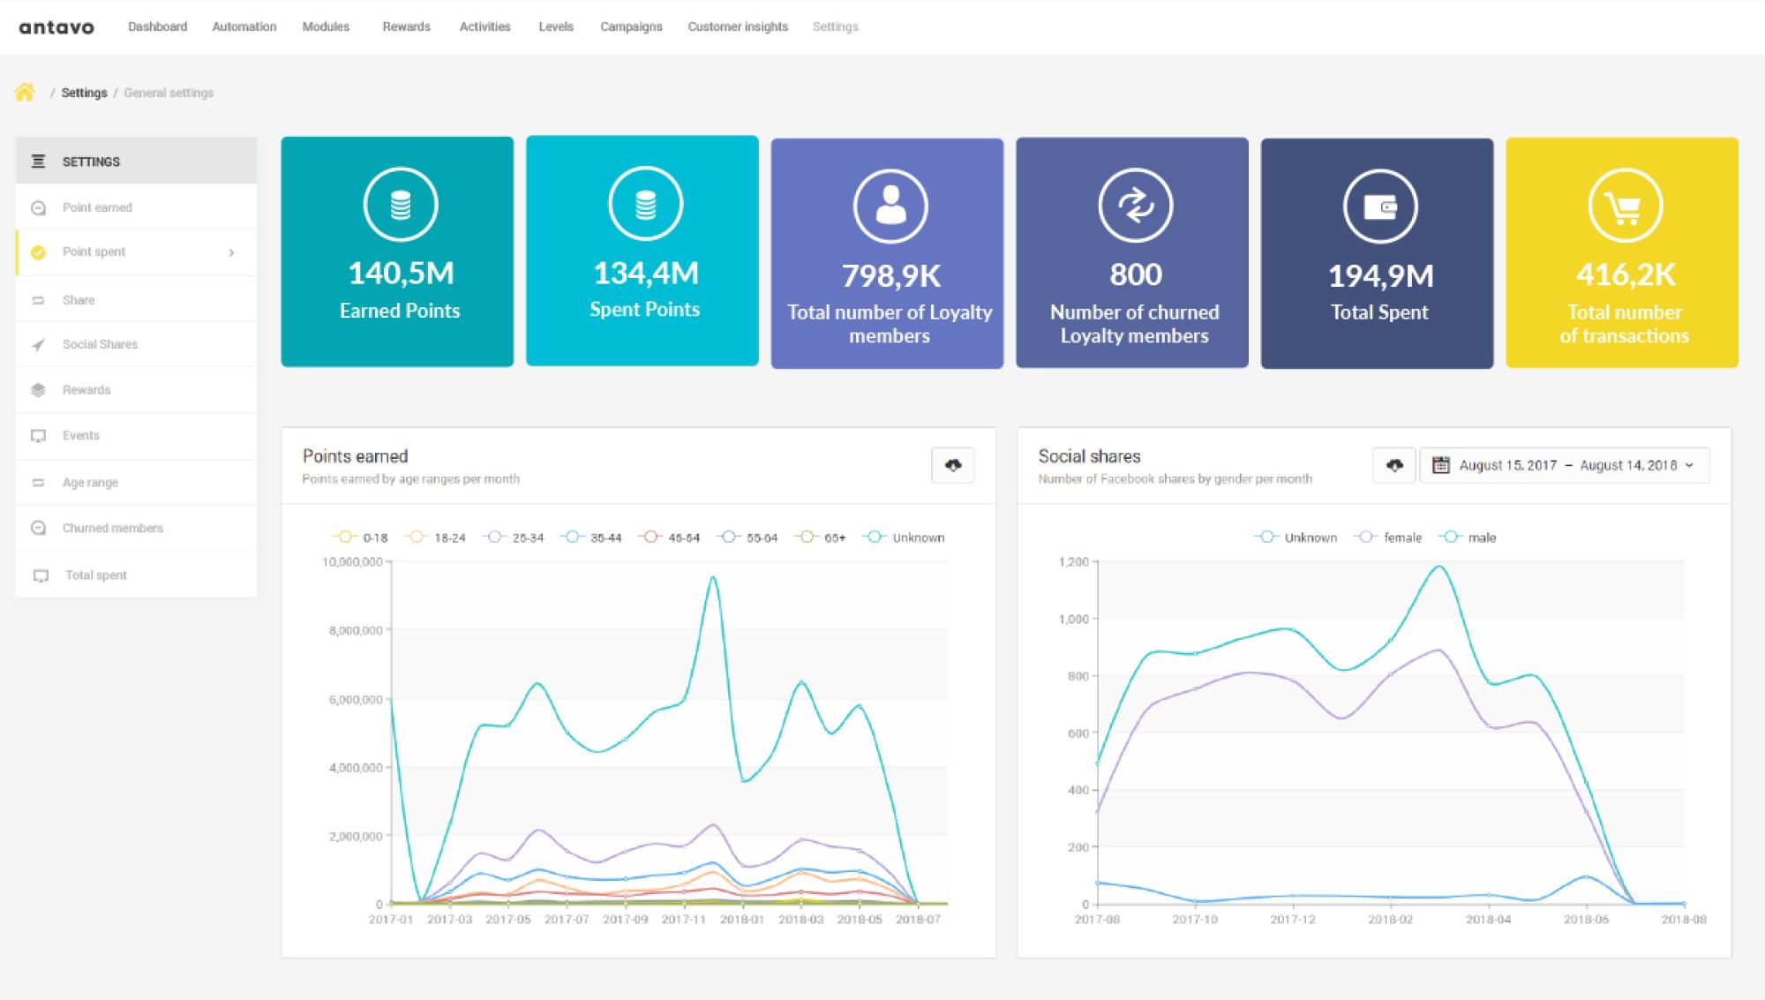Click the churned members arrows icon
This screenshot has width=1765, height=1000.
pyautogui.click(x=1135, y=205)
